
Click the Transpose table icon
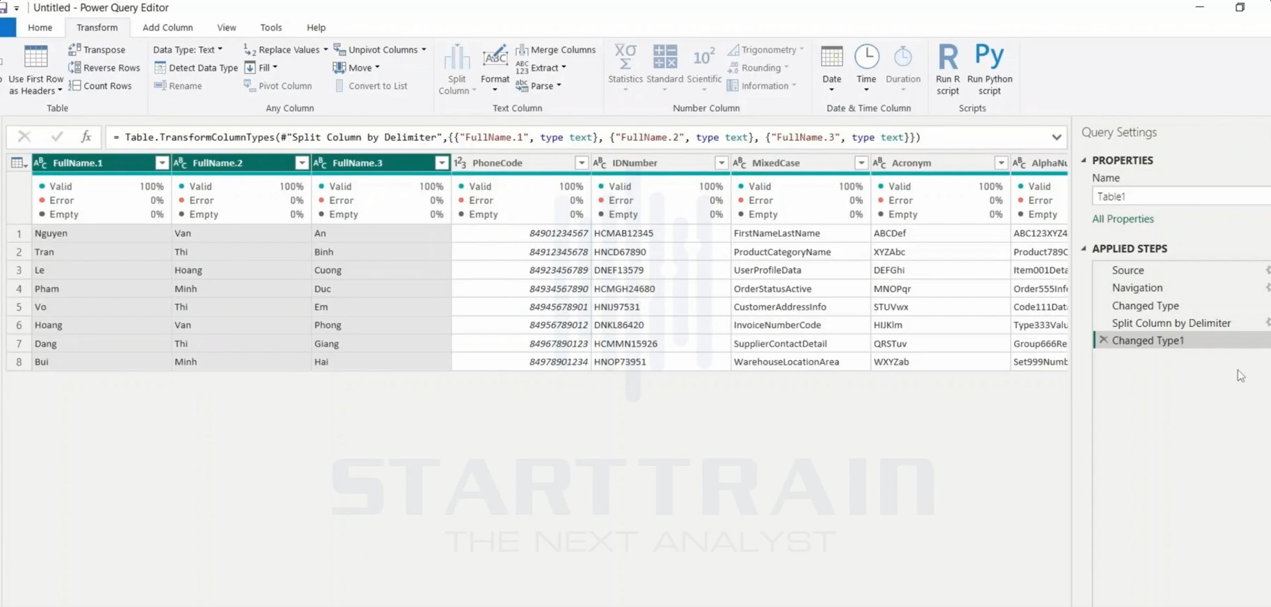pos(74,50)
